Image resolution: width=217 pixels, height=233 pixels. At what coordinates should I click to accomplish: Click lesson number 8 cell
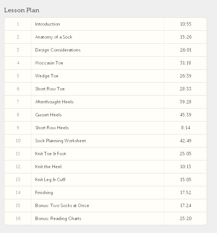[x=18, y=115]
